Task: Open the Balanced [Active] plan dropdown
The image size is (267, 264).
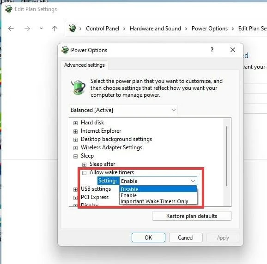Action: (123, 110)
